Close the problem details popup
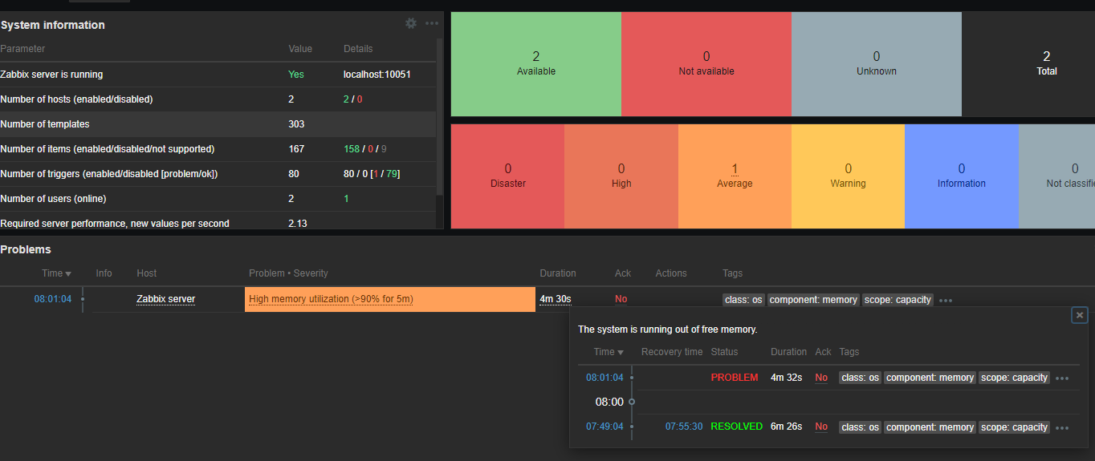This screenshot has width=1095, height=461. 1080,315
